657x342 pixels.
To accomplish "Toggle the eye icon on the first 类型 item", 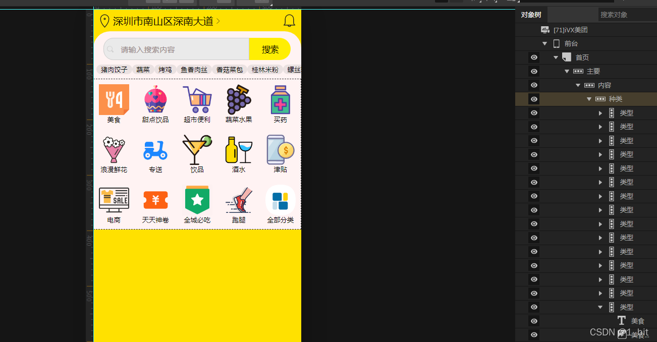I will pos(533,112).
